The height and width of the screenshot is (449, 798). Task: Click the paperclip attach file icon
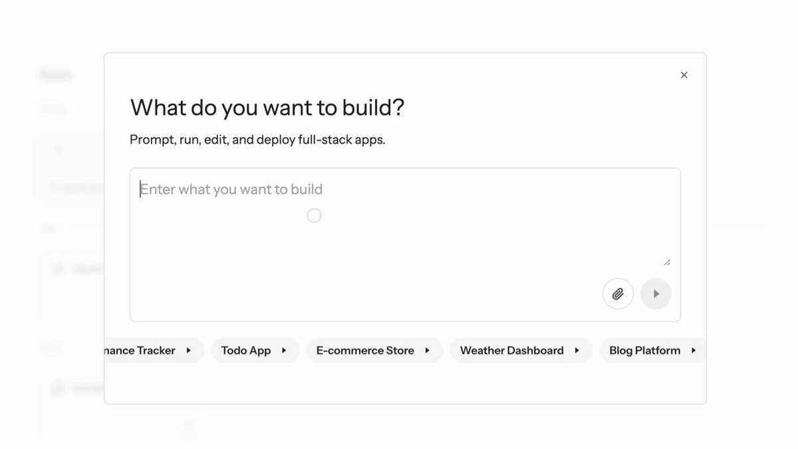pyautogui.click(x=618, y=293)
